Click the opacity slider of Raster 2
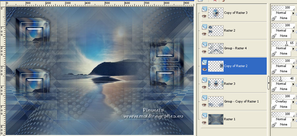 [283, 25]
